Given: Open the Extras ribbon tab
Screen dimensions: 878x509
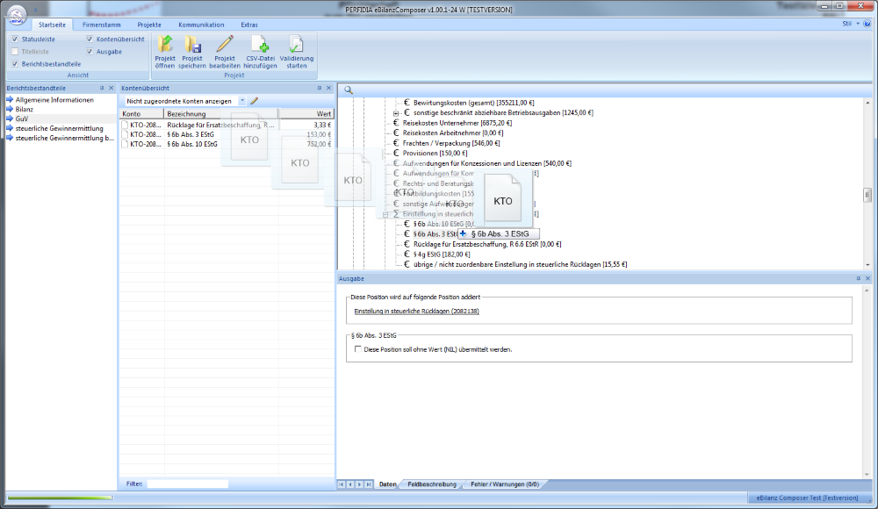Looking at the screenshot, I should pyautogui.click(x=249, y=25).
